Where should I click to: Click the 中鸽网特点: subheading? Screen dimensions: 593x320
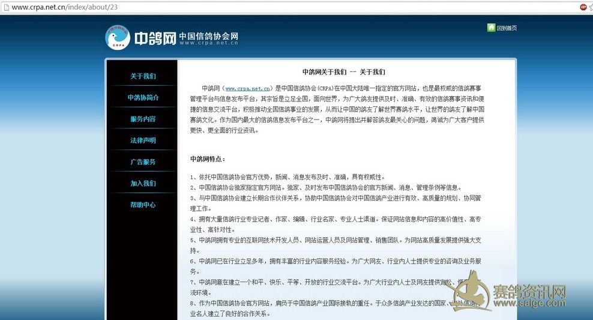click(208, 159)
